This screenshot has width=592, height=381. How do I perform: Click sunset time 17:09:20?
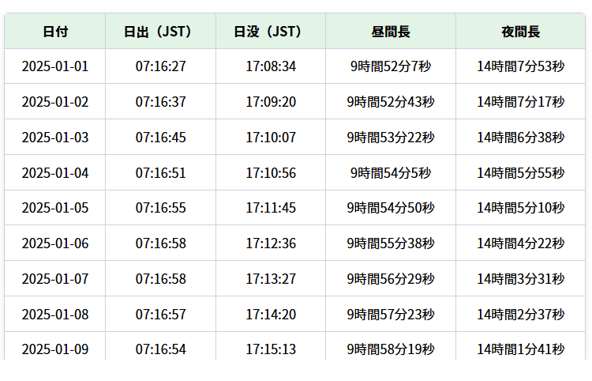(x=271, y=102)
